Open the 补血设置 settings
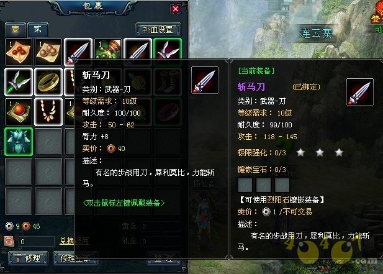 (x=158, y=30)
